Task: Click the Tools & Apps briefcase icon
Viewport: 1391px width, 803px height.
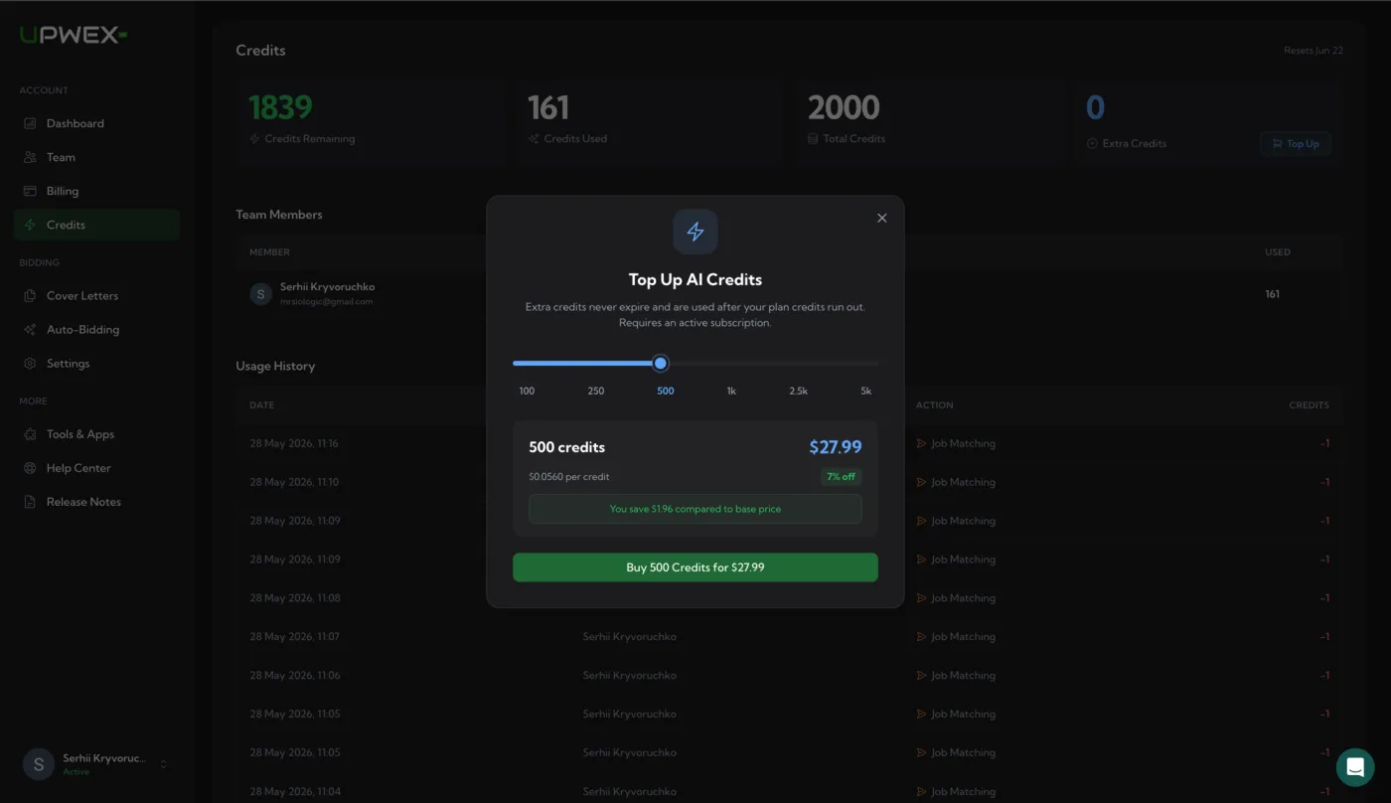Action: 30,434
